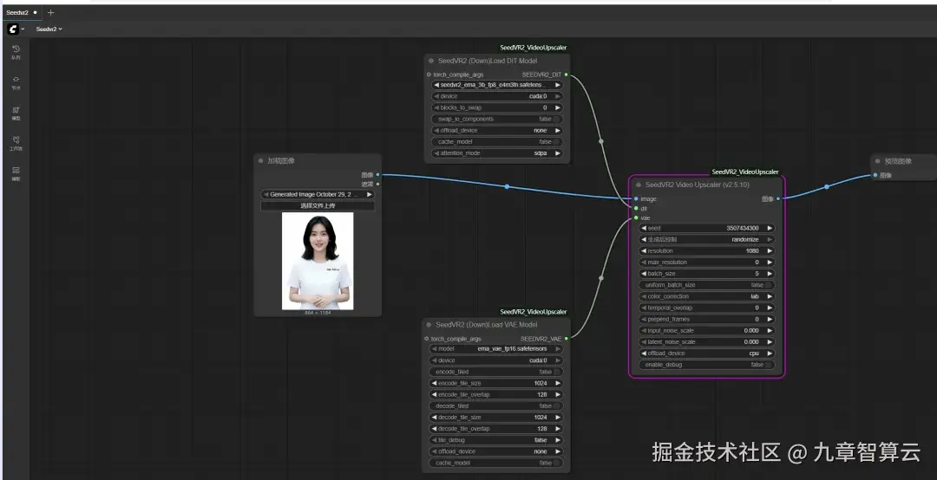Viewport: 937px width, 480px height.
Task: Open offload_device cpu selector on Video Upscaler
Action: click(707, 353)
